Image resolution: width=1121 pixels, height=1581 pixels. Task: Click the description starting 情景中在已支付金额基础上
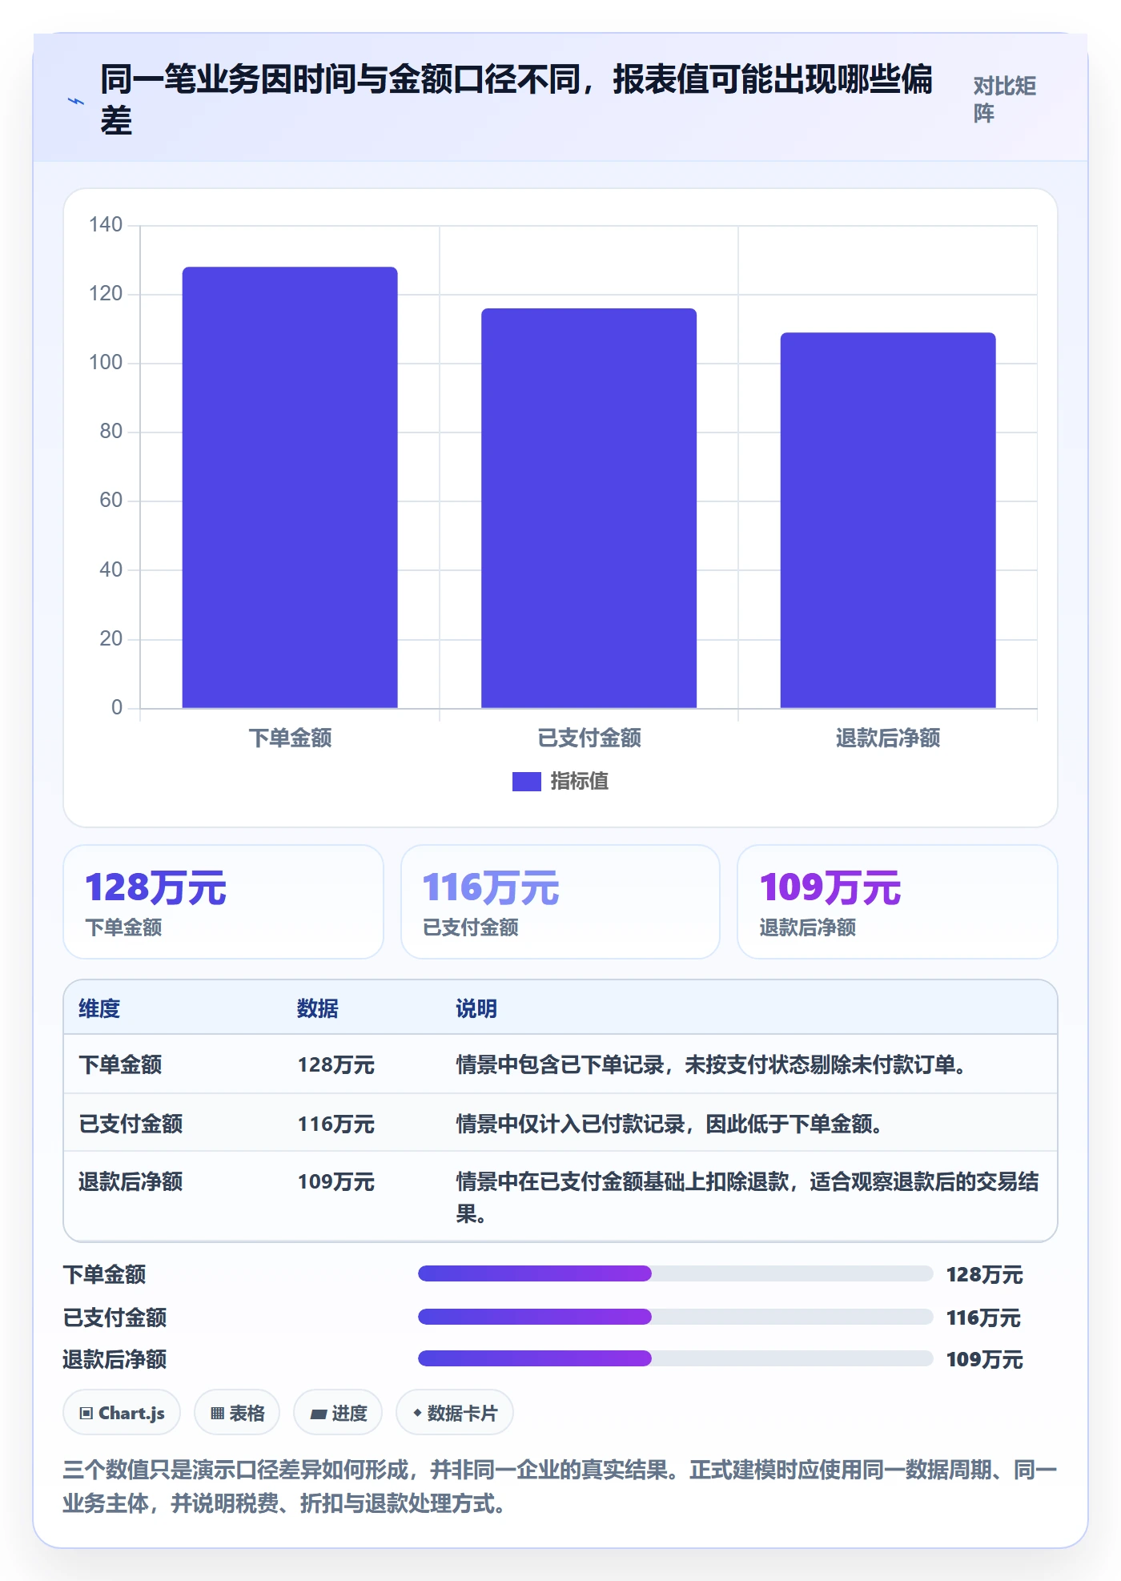(748, 1197)
